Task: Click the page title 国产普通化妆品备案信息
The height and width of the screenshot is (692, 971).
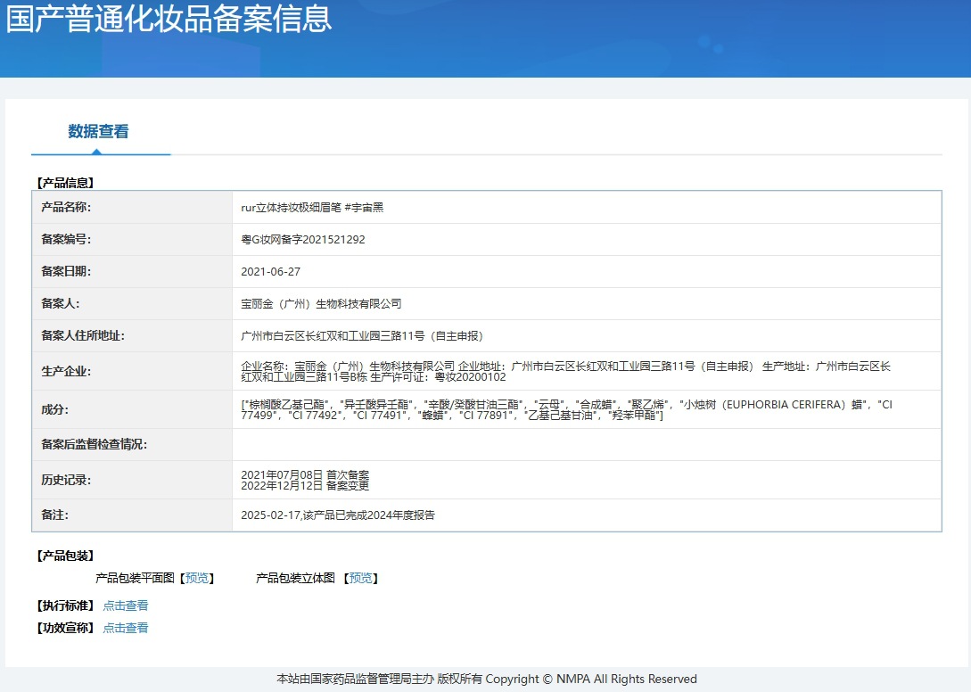Action: pos(169,18)
